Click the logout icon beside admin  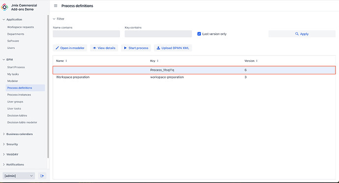tap(42, 176)
